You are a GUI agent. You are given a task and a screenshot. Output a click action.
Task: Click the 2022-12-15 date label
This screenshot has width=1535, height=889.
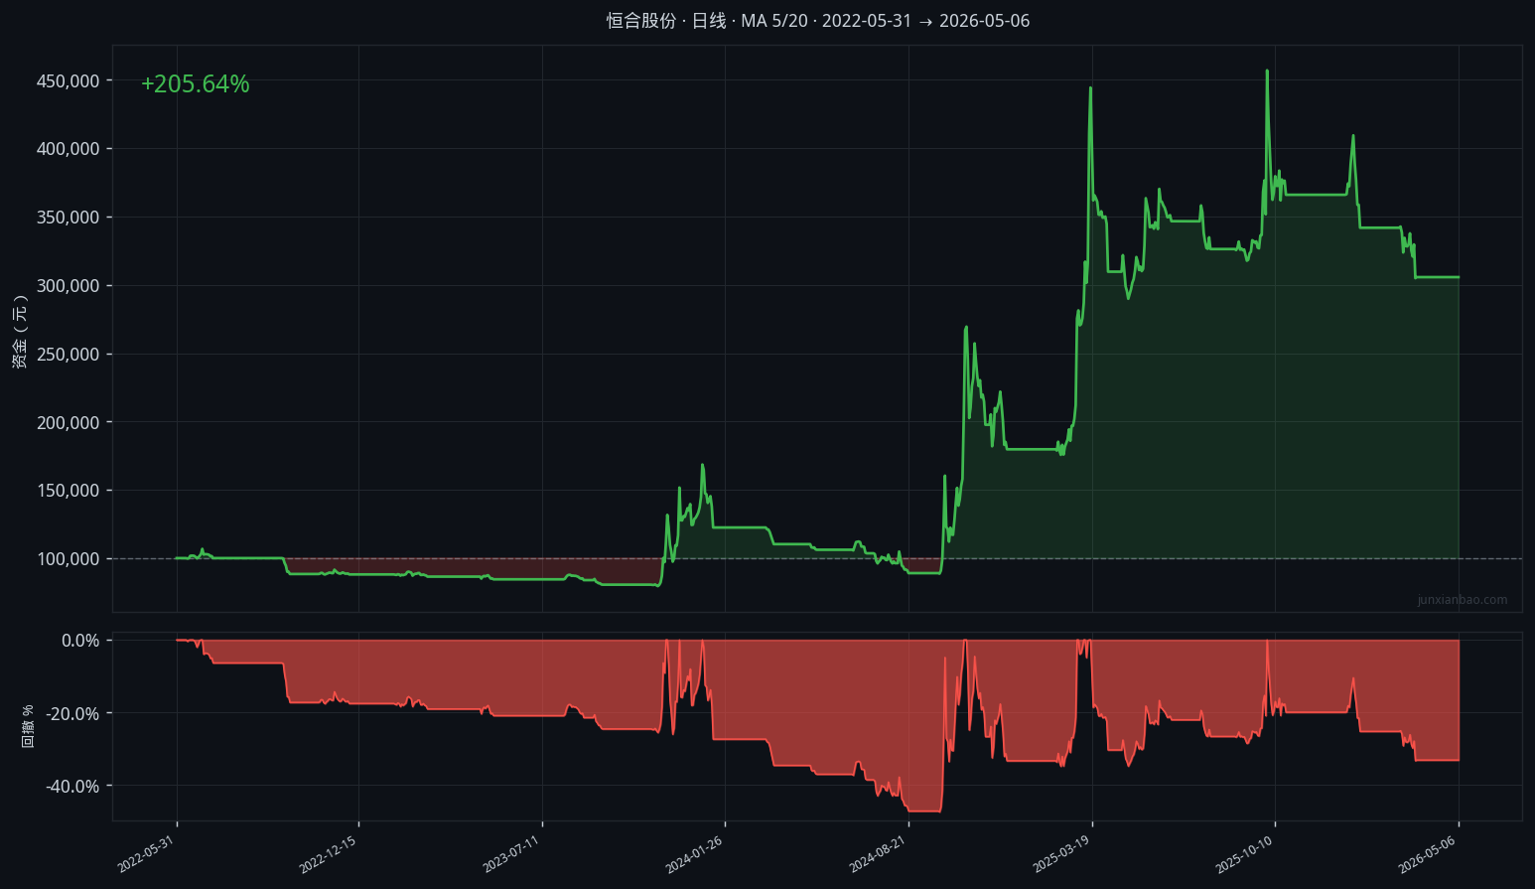pyautogui.click(x=328, y=854)
